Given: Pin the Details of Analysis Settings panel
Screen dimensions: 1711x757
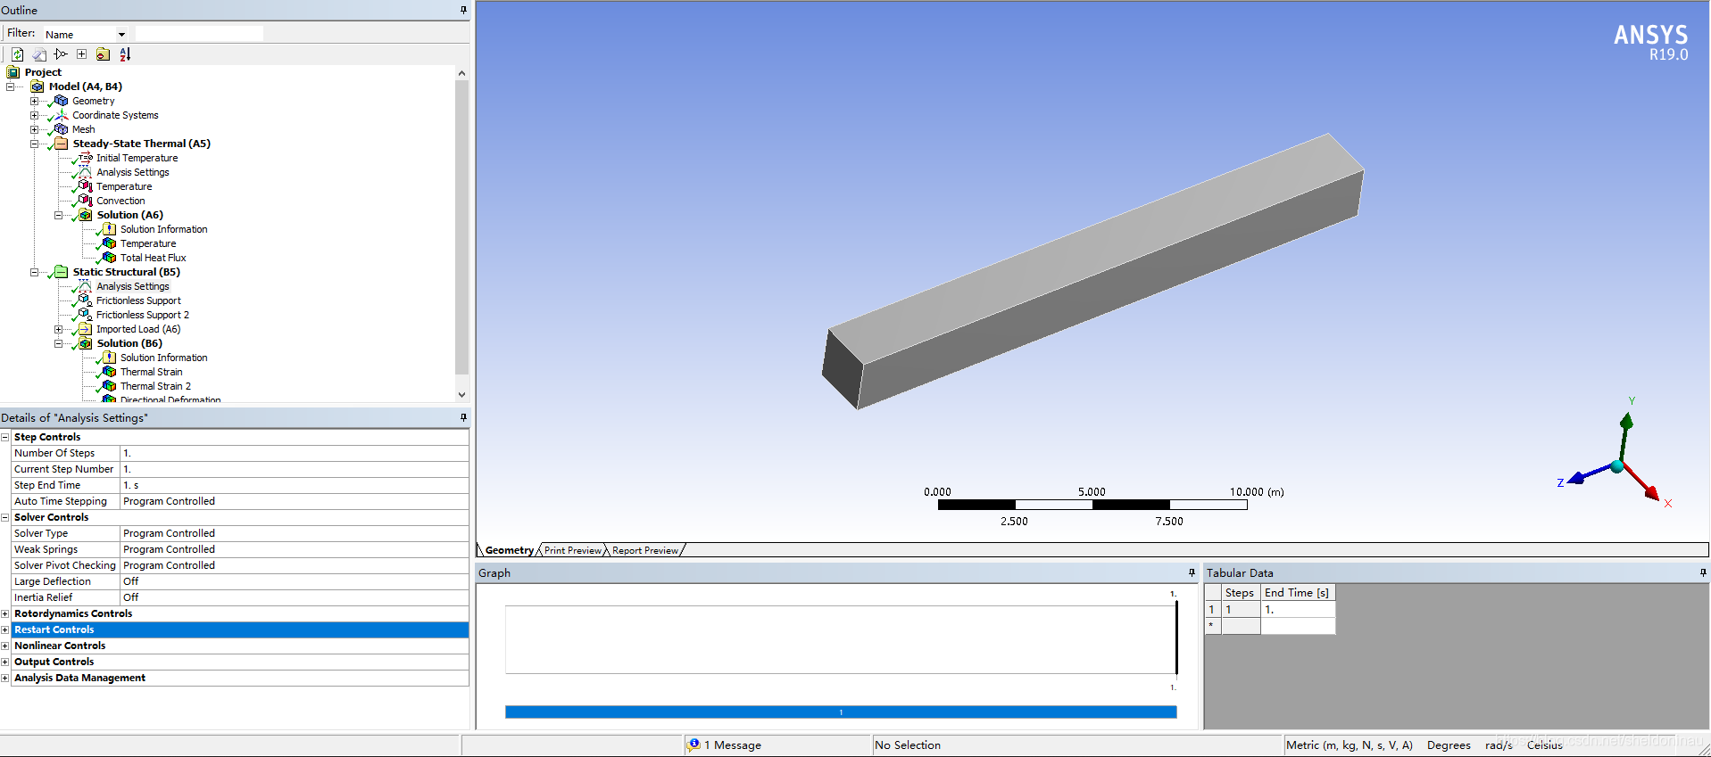Looking at the screenshot, I should click(463, 417).
